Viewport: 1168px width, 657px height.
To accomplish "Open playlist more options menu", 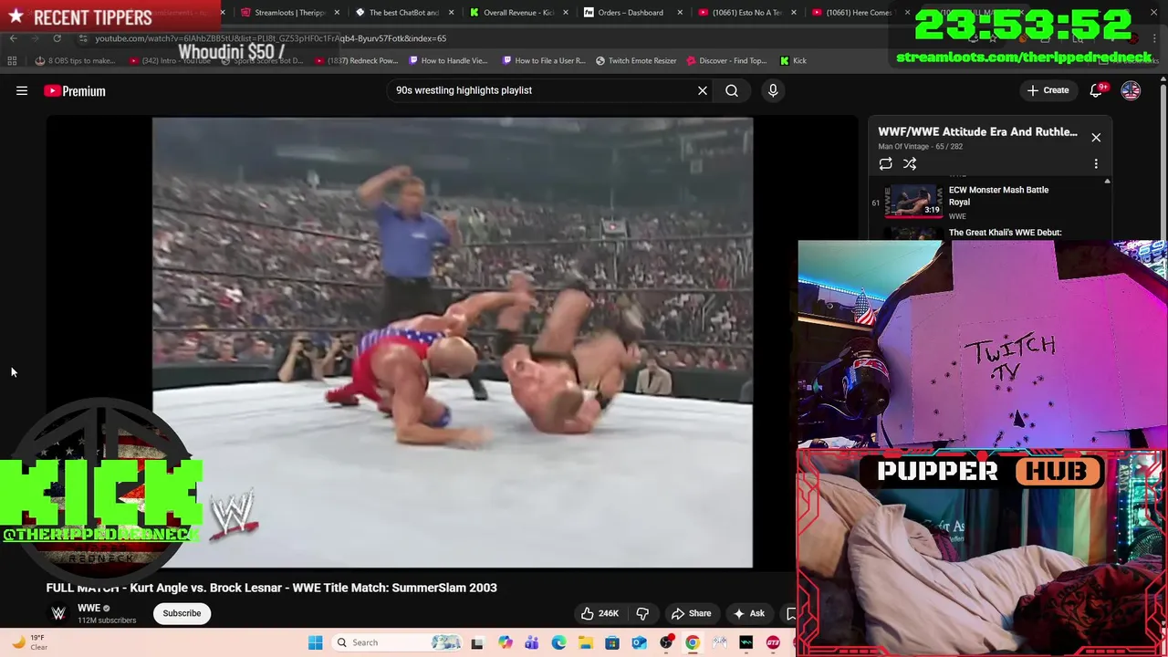I will (1096, 163).
